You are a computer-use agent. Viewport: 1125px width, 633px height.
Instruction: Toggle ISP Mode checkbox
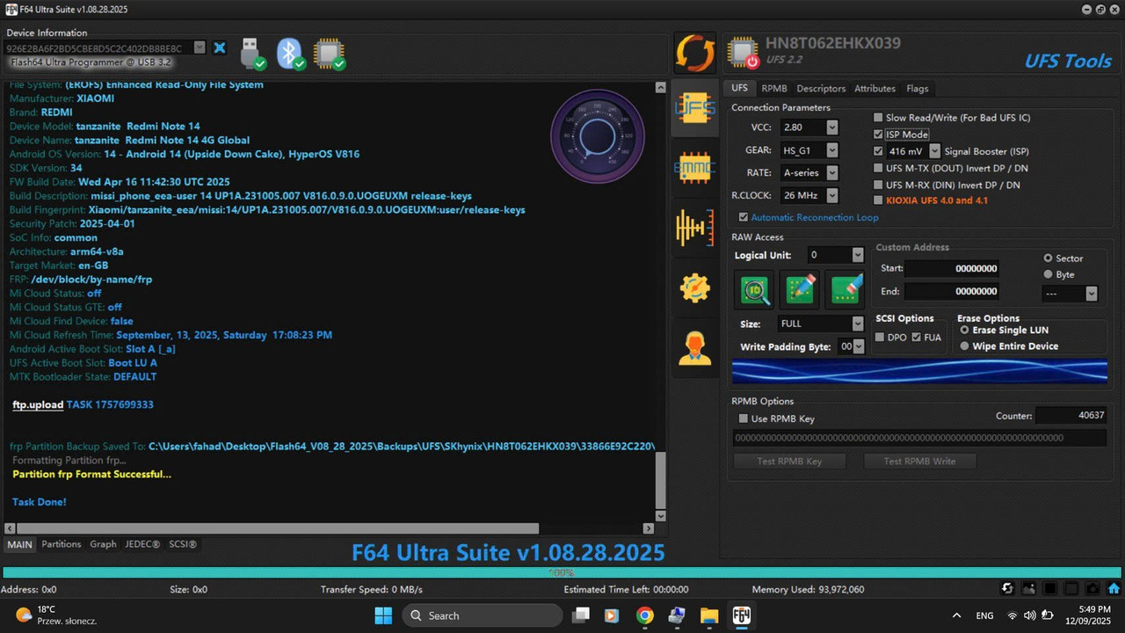click(878, 135)
